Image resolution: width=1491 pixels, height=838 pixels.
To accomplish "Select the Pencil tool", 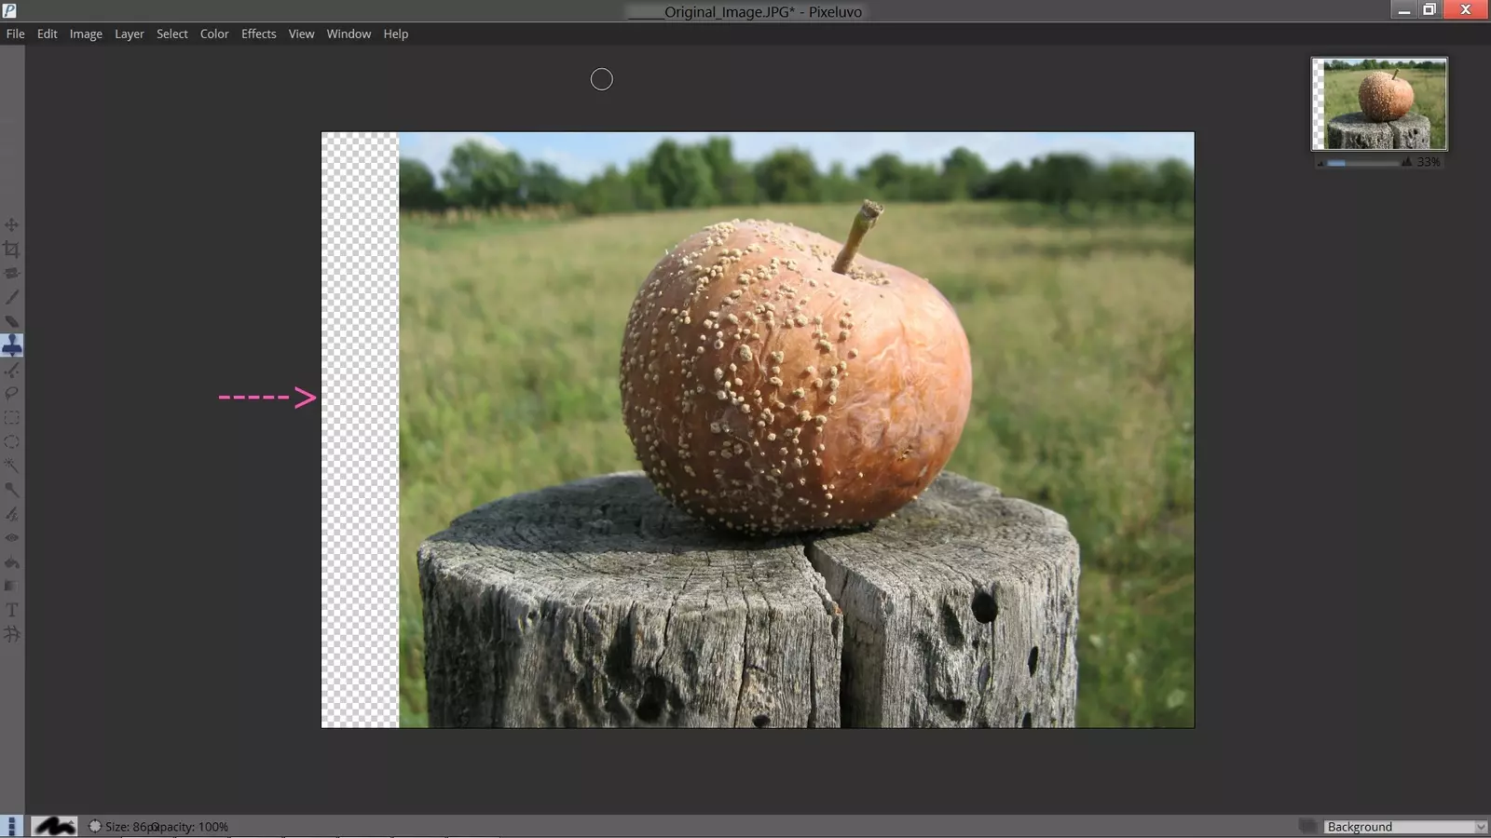I will (x=11, y=297).
